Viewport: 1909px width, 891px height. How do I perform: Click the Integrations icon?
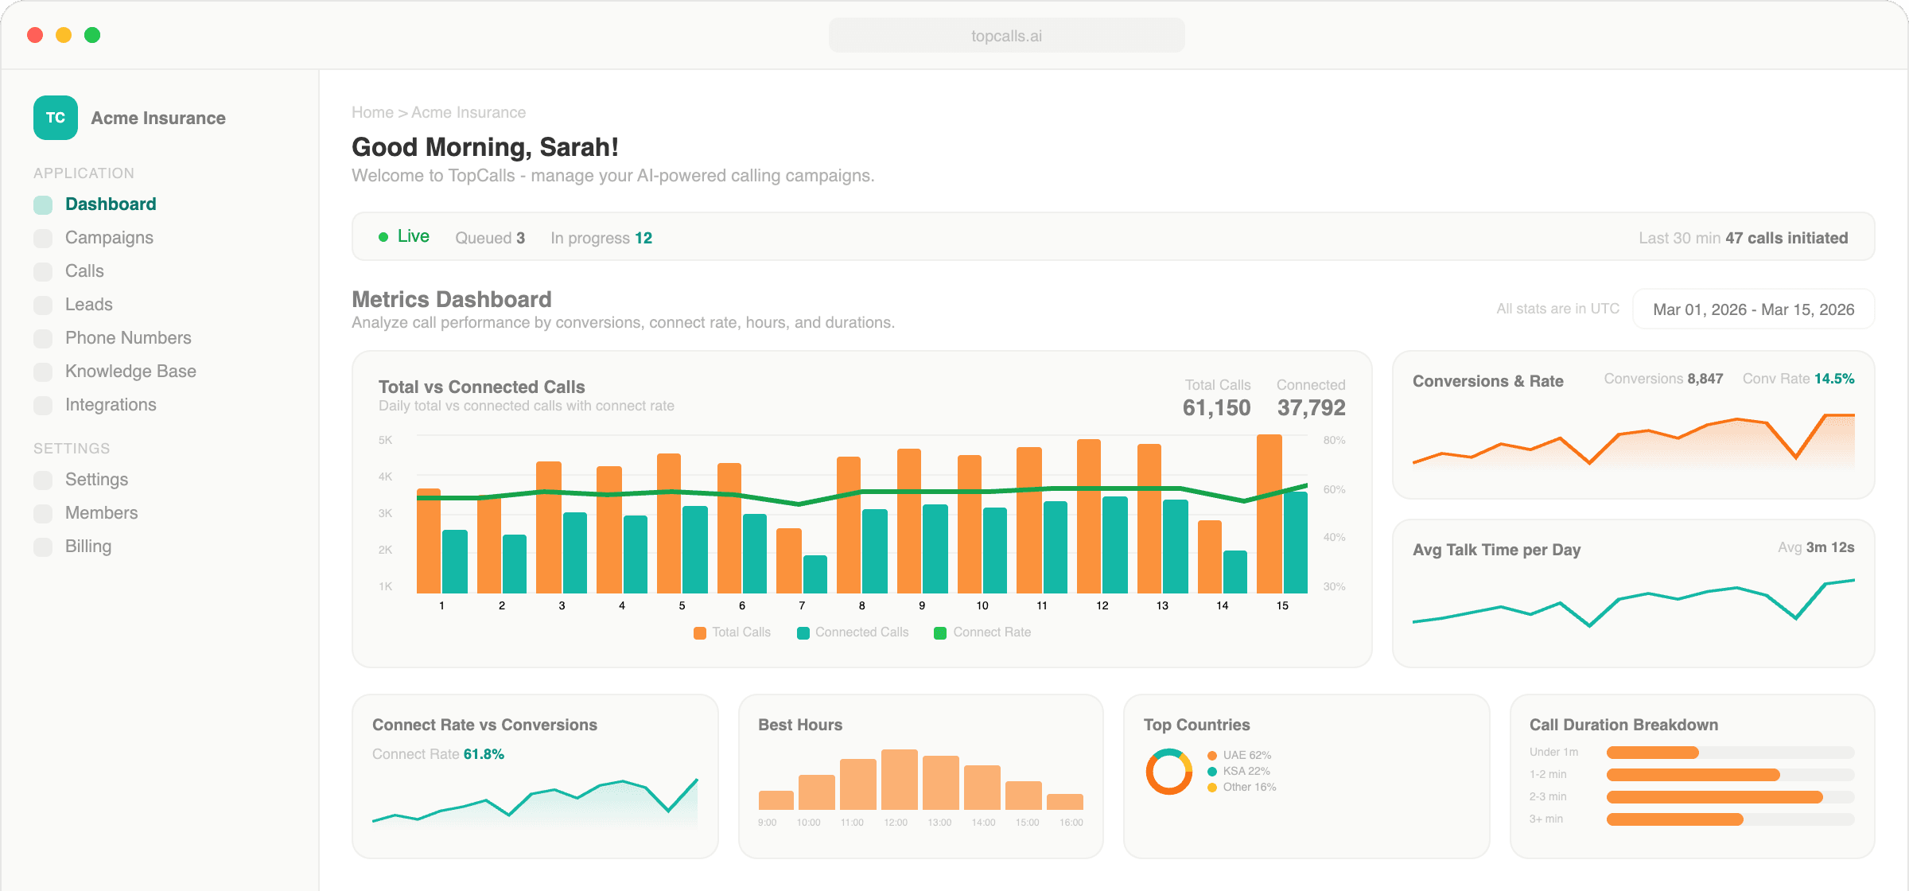[42, 404]
